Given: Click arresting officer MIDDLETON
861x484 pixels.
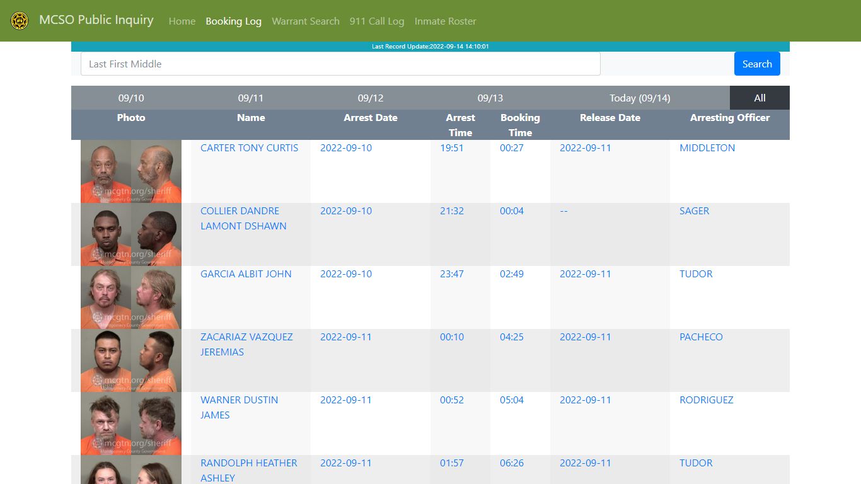Looking at the screenshot, I should (707, 147).
